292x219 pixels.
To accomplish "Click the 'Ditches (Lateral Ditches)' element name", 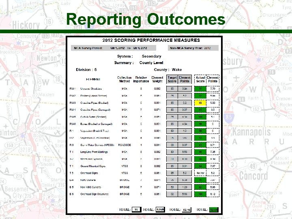I will point(94,96).
